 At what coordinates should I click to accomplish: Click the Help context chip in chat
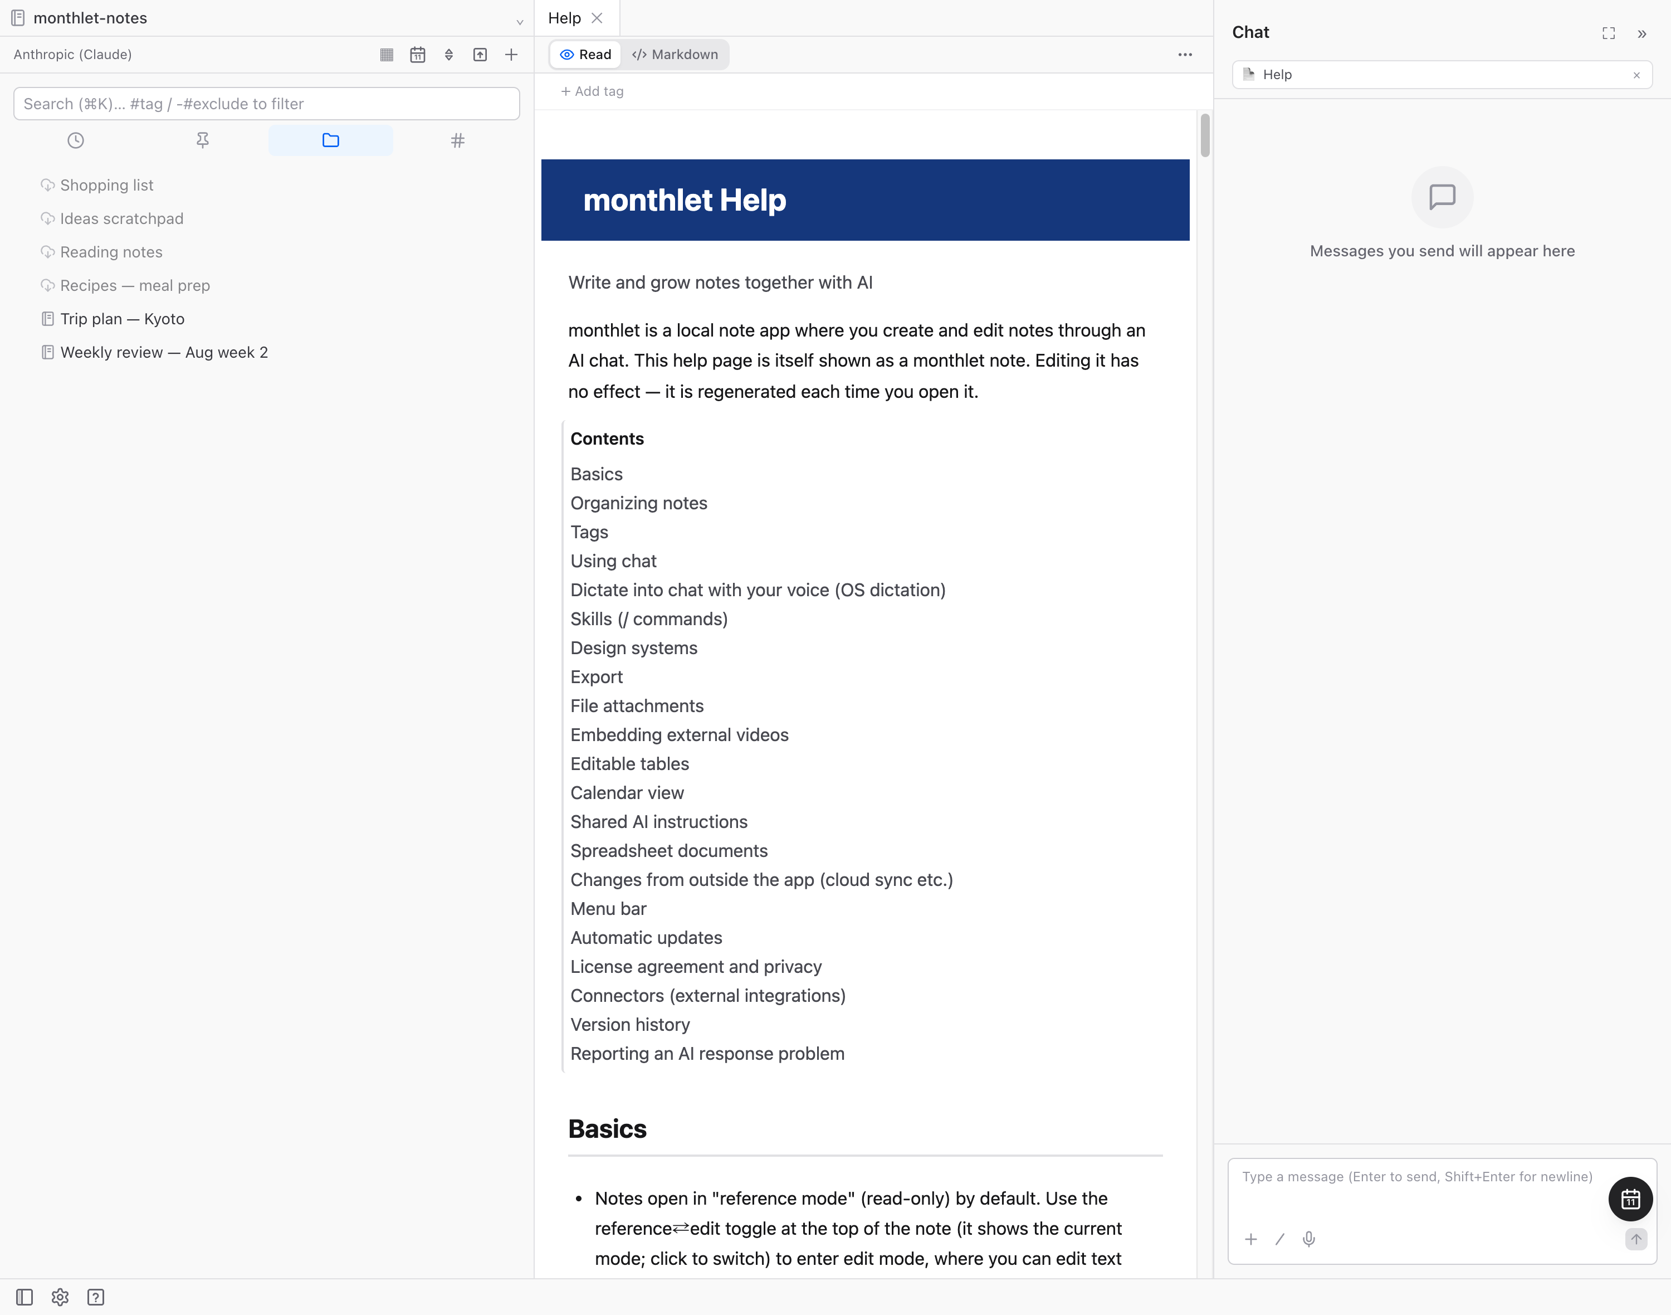1442,75
